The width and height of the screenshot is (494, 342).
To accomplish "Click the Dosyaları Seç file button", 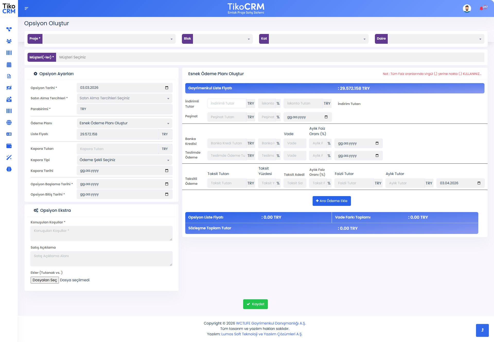I will 45,280.
